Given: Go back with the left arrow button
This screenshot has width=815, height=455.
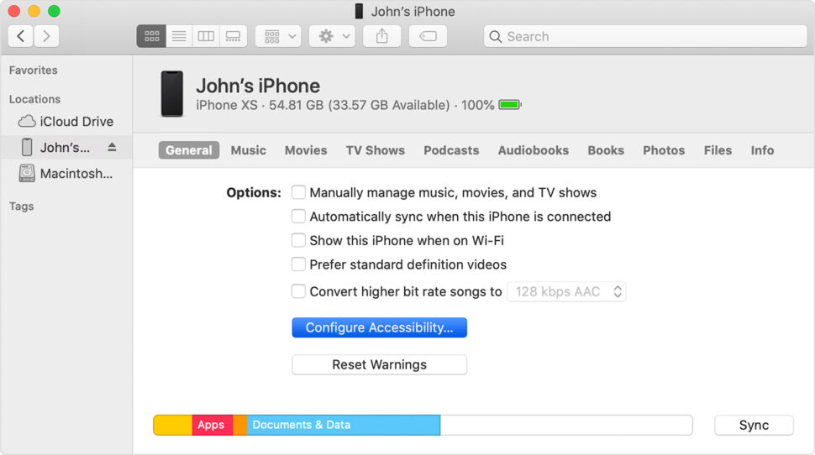Looking at the screenshot, I should click(x=21, y=36).
